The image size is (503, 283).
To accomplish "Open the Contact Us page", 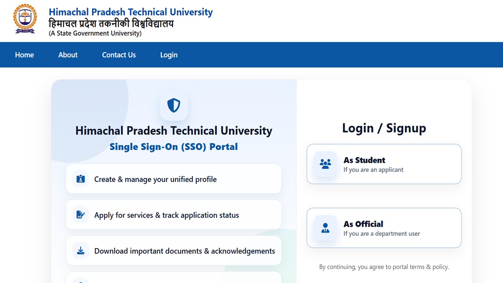I will (x=119, y=55).
